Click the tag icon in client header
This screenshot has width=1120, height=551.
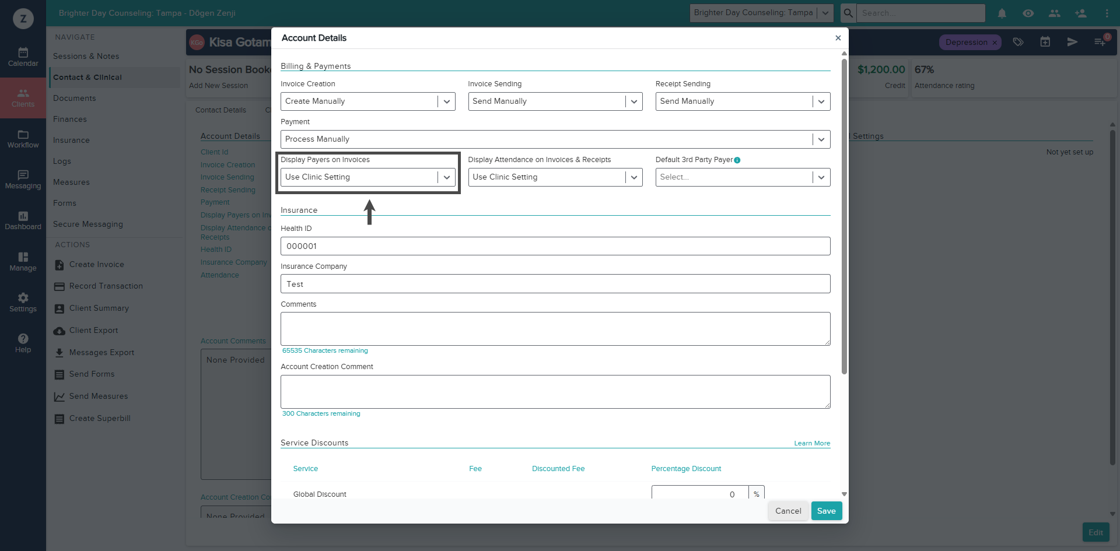click(x=1018, y=42)
